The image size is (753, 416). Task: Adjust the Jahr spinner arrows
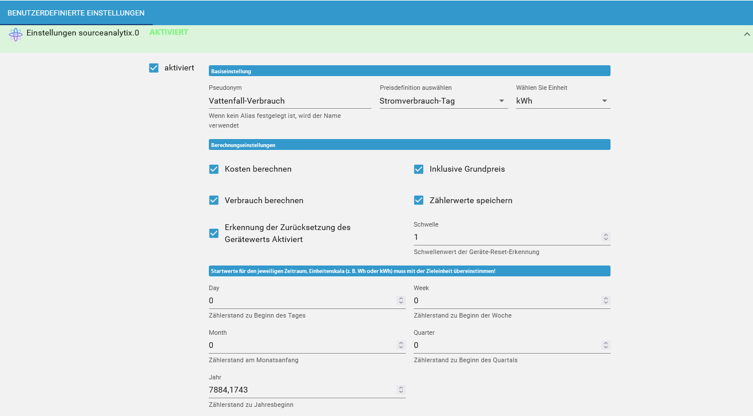(x=401, y=390)
